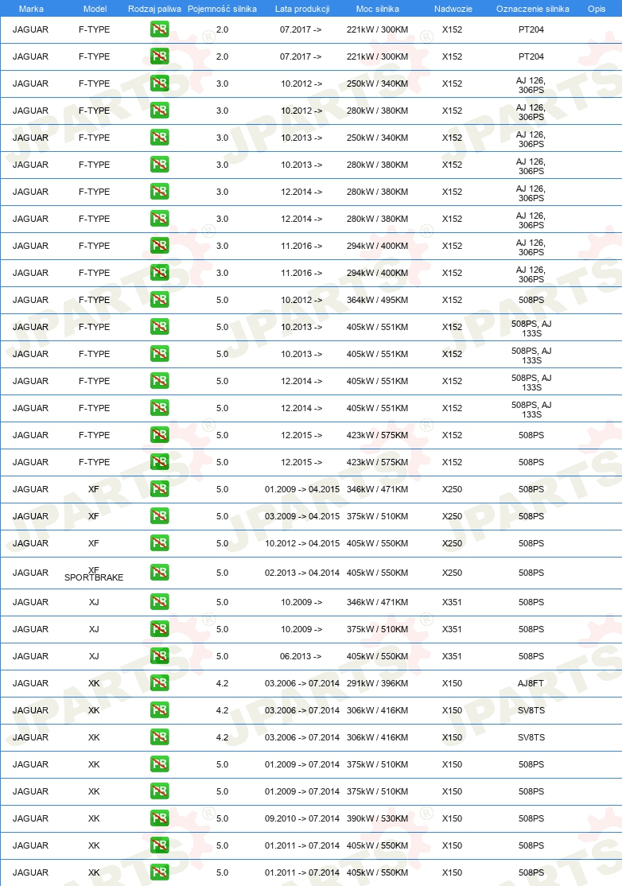Click petrol icon in XF 346kW / 471KM row
This screenshot has width=622, height=886.
[160, 489]
